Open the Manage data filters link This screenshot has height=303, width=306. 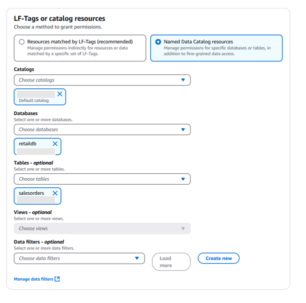[x=33, y=279]
